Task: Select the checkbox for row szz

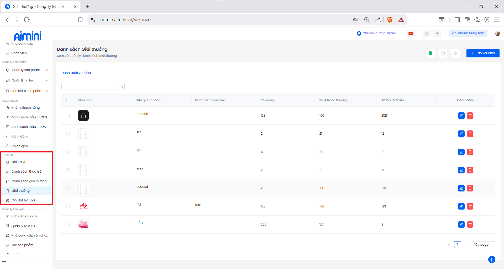Action: point(68,134)
